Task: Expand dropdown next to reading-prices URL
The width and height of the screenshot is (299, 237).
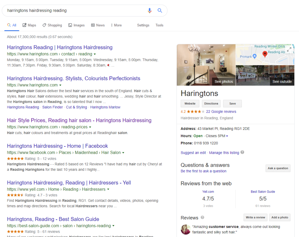Action: pos(90,127)
